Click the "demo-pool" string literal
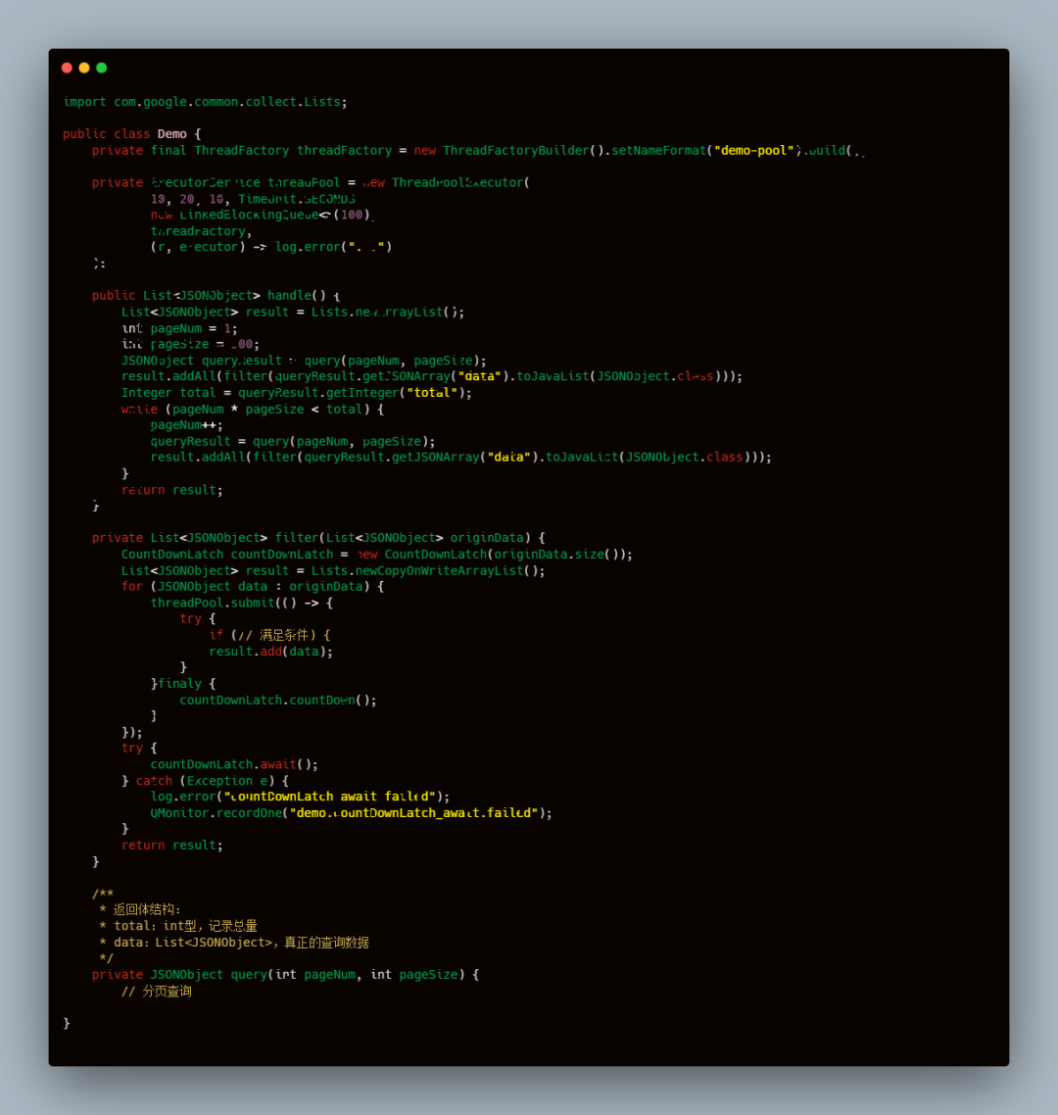This screenshot has height=1115, width=1058. [753, 150]
